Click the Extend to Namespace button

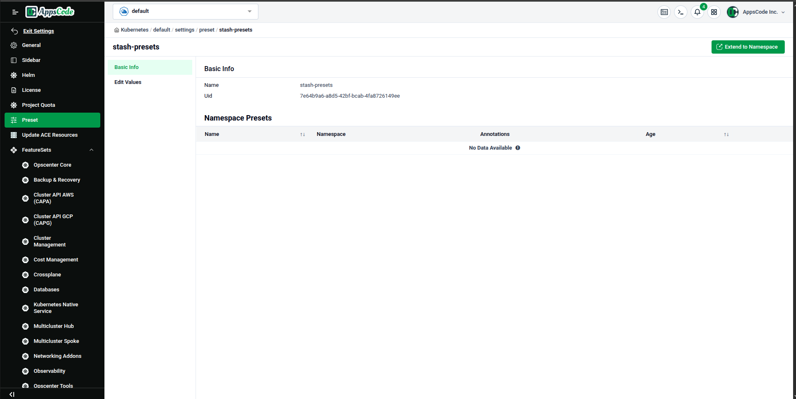pyautogui.click(x=747, y=47)
